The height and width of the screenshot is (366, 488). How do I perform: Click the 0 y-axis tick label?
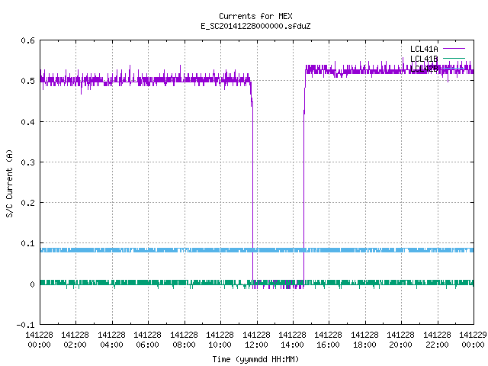point(32,284)
